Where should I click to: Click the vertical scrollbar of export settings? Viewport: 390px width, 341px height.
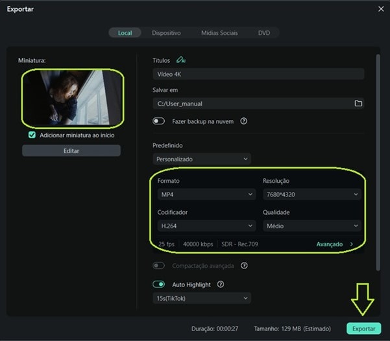378,163
